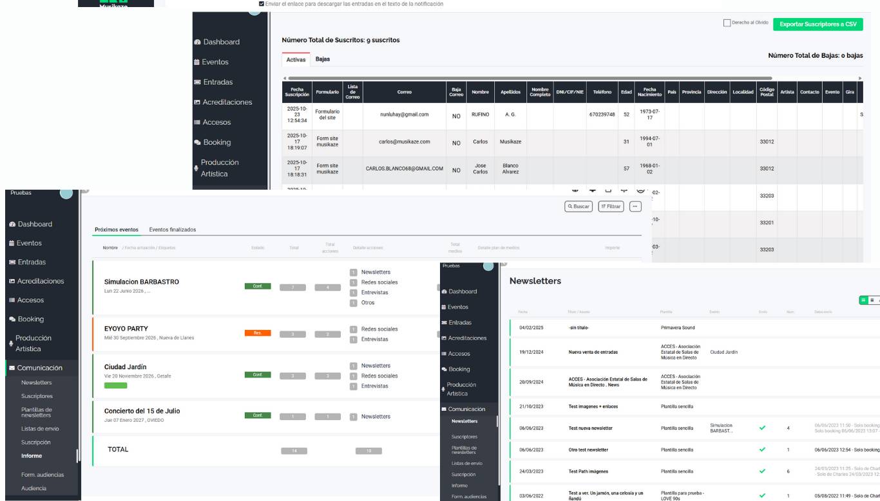Click the Eventos calendar icon in left sidebar
The height and width of the screenshot is (501, 880).
click(12, 244)
